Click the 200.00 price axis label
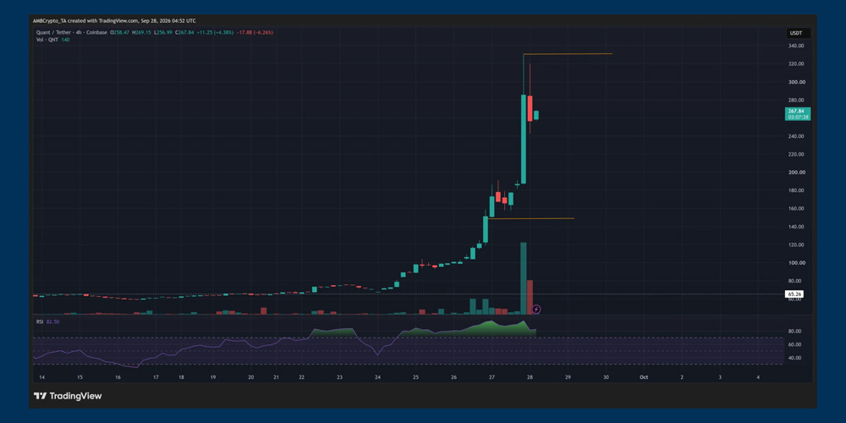Viewport: 846px width, 423px height. [796, 173]
